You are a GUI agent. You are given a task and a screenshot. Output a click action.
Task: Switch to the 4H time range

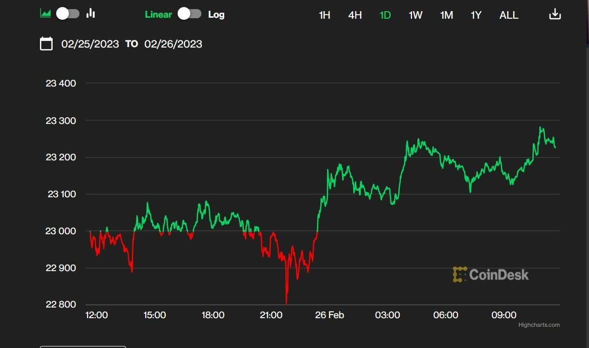pyautogui.click(x=355, y=15)
